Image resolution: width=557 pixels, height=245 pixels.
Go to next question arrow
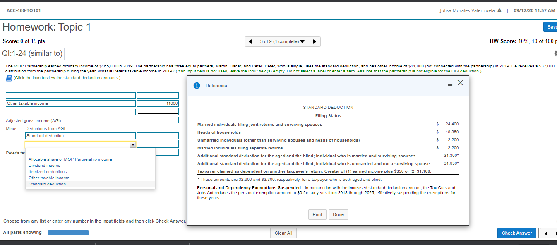click(x=314, y=41)
